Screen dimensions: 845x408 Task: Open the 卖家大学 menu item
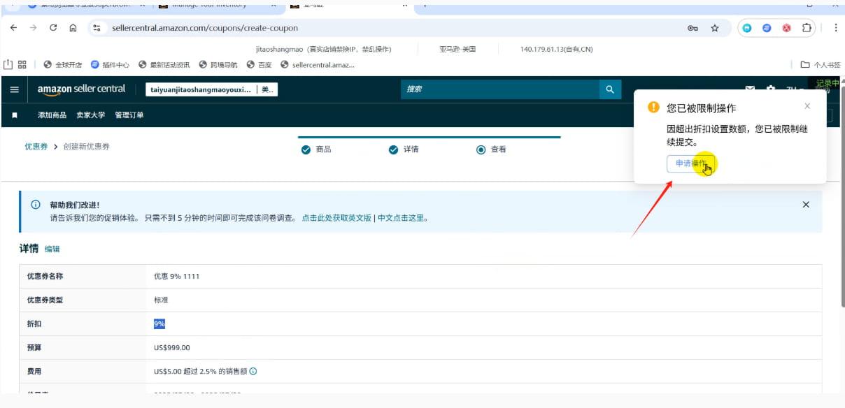(91, 115)
